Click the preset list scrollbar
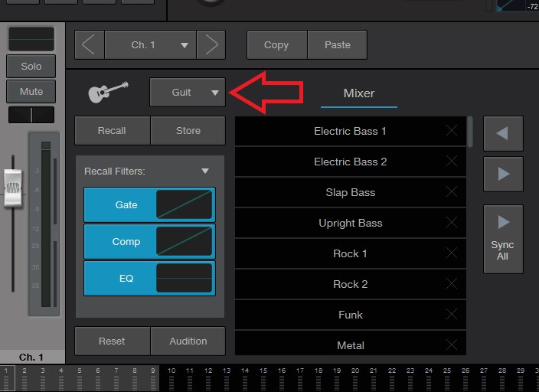Screen dimensions: 539x392 pos(470,132)
